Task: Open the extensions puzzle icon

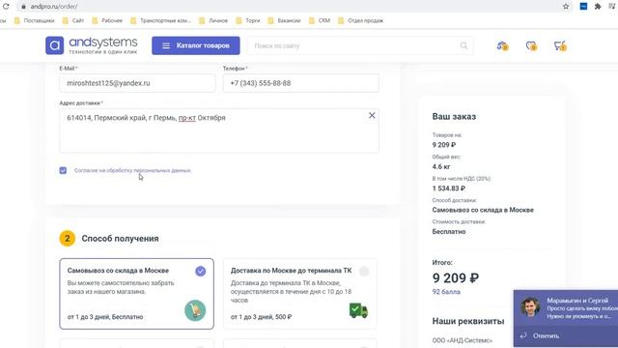Action: pos(598,7)
